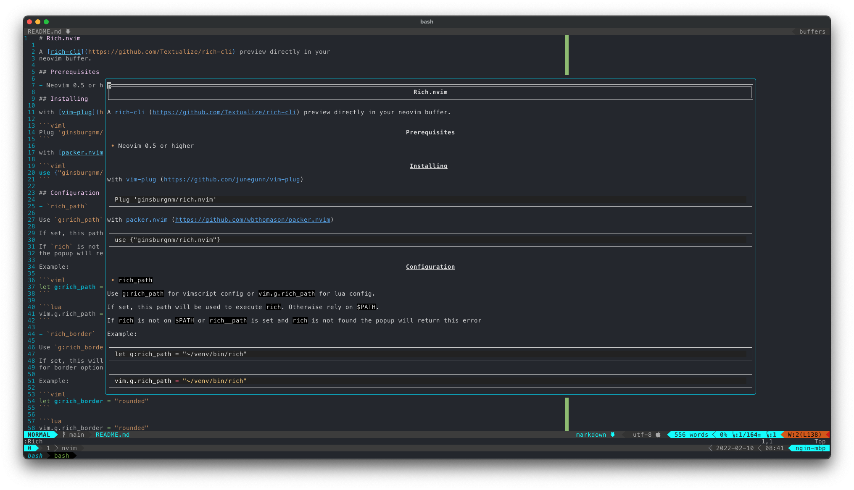Click the green macOS zoom window button
This screenshot has width=854, height=490.
coord(46,22)
